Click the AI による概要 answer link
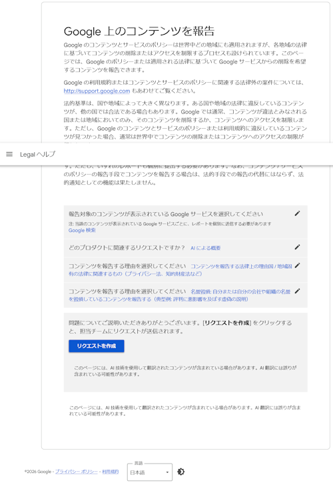The width and height of the screenshot is (333, 483). 205,248
